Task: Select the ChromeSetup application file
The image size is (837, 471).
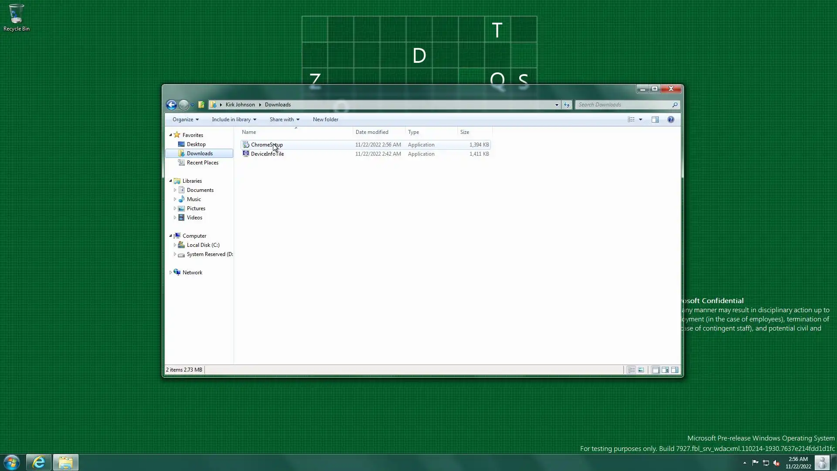Action: click(266, 145)
